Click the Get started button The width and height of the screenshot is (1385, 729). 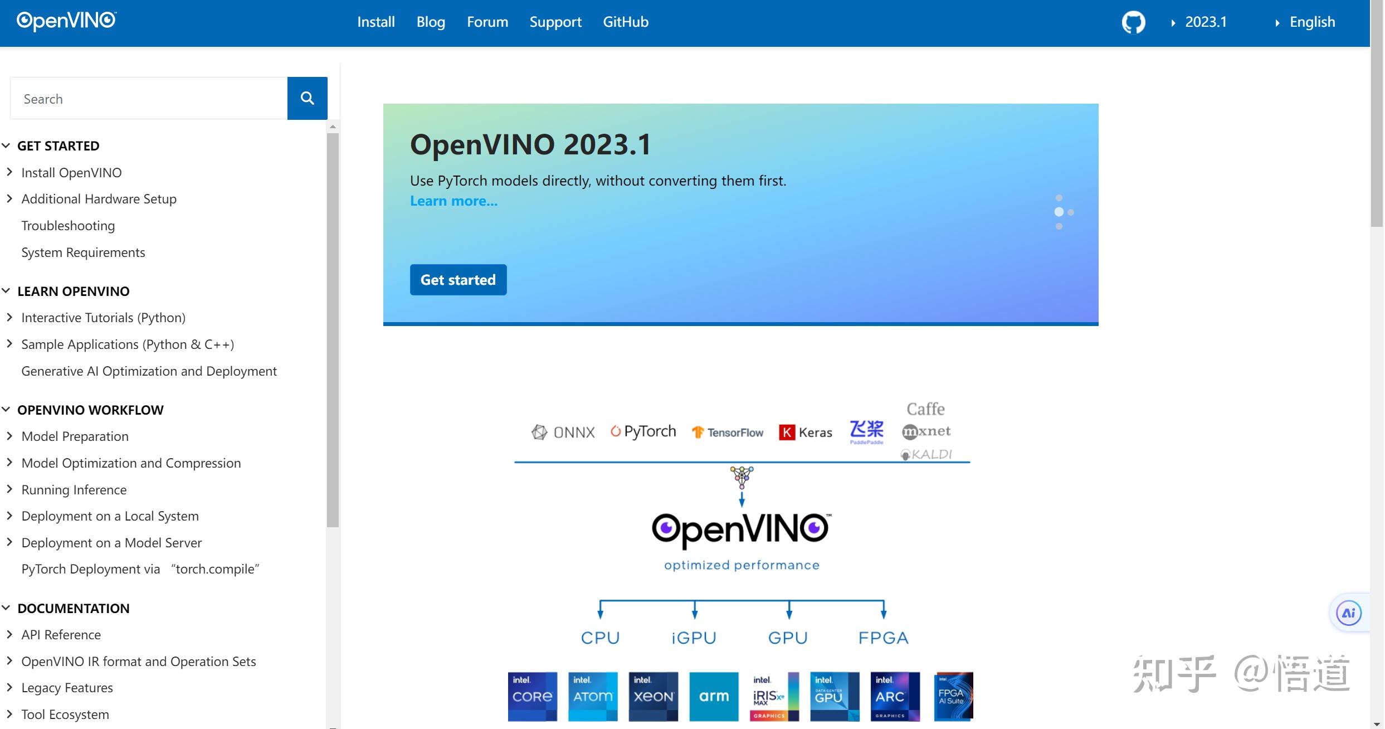click(x=458, y=279)
